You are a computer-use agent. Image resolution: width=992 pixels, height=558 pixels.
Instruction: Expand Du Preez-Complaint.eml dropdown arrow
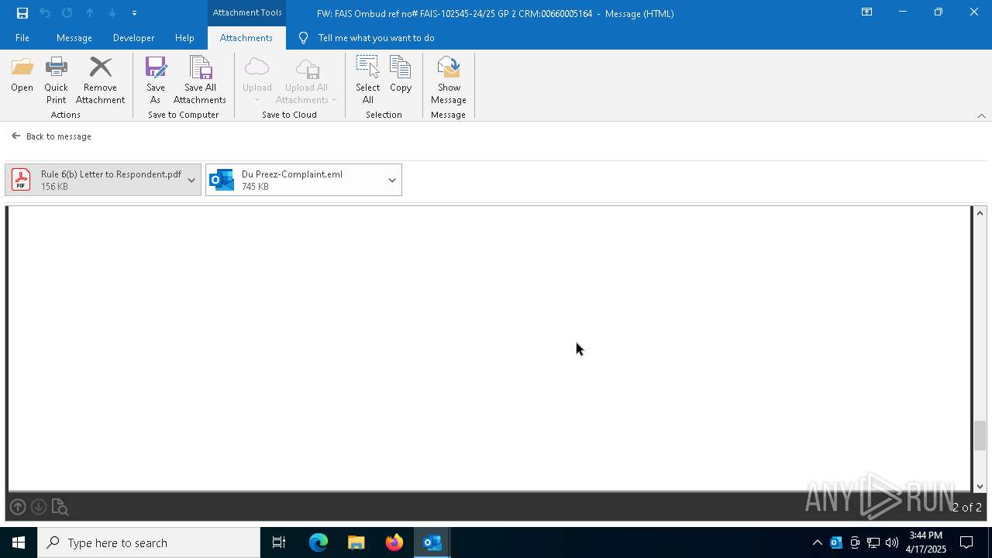click(x=392, y=180)
